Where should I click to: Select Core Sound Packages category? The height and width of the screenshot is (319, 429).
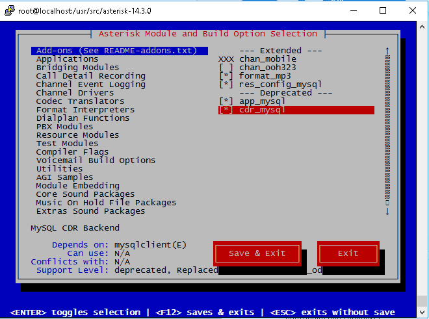(85, 194)
